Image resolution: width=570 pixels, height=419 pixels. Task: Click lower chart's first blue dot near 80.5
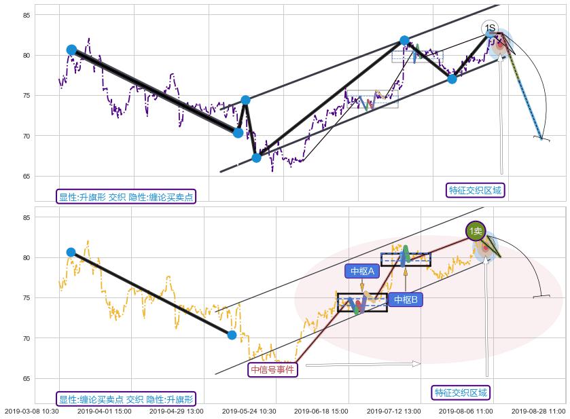coord(71,252)
